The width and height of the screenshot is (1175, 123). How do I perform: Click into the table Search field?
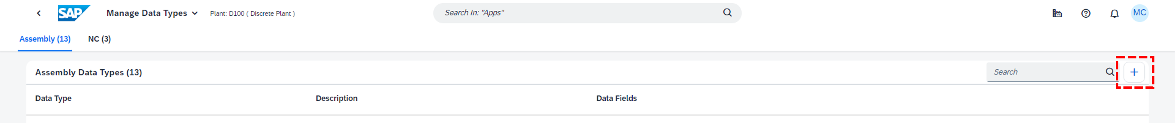tap(1044, 72)
